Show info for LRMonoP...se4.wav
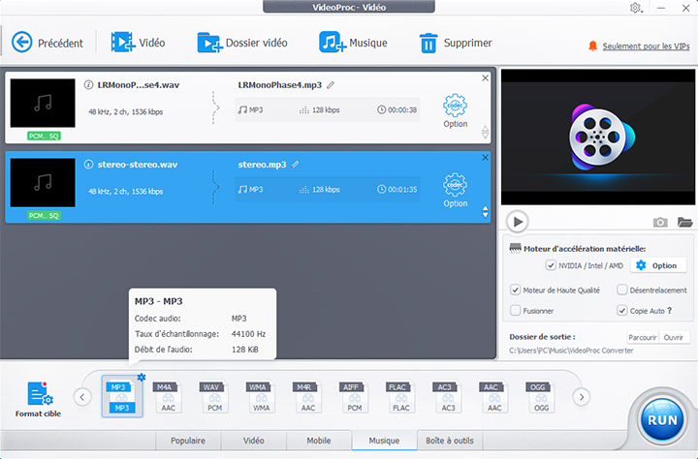 point(88,84)
